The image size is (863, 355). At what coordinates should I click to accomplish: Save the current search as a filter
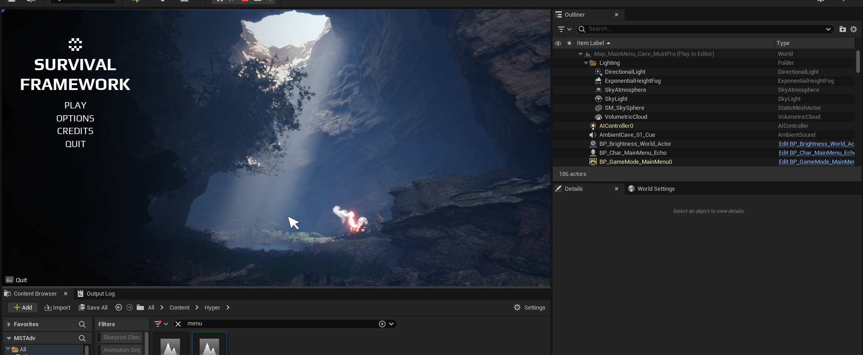pos(382,324)
